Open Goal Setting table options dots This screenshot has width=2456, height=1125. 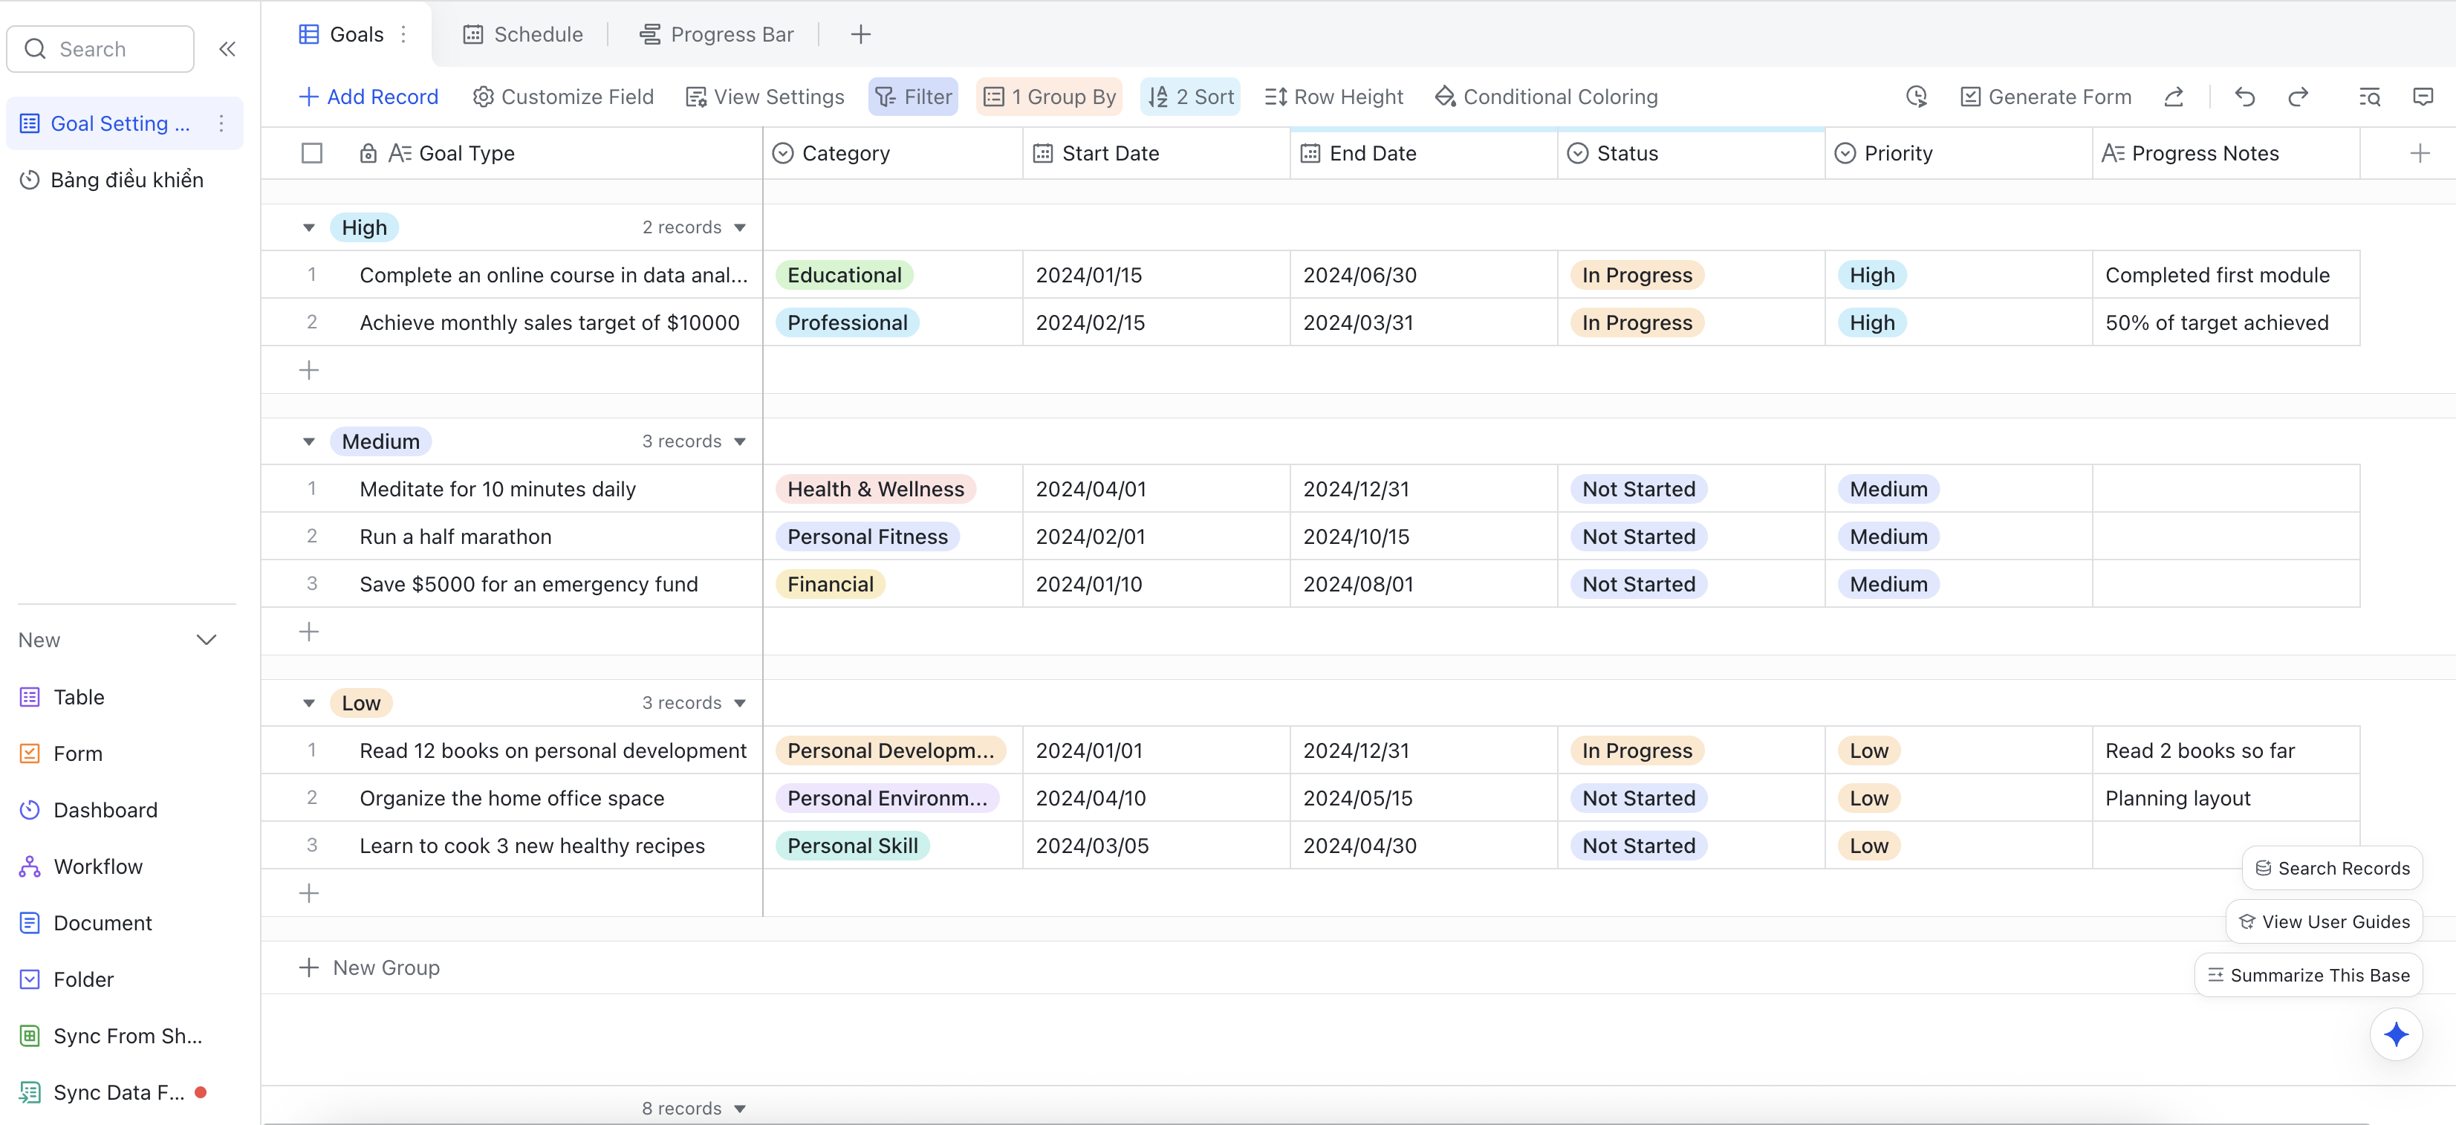(x=221, y=123)
